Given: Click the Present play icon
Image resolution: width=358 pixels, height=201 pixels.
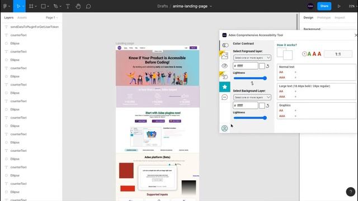Looking at the screenshot, I should click(339, 6).
